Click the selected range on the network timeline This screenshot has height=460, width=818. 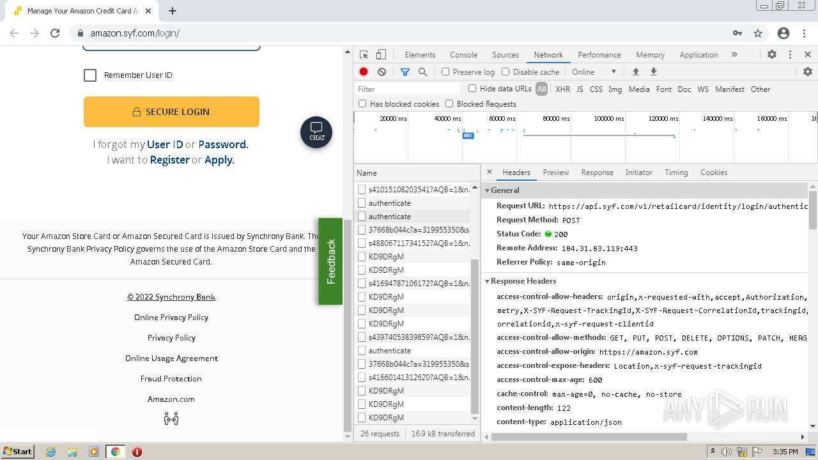[468, 135]
